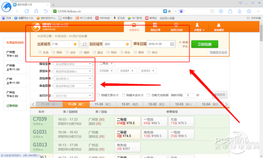Image resolution: width=263 pixels, height=158 pixels.
Task: Expand G1013 经停站 stops
Action: [x=38, y=150]
